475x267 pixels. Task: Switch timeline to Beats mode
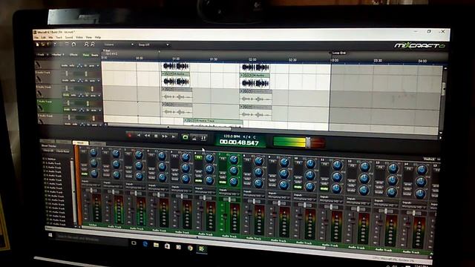[x=95, y=55]
